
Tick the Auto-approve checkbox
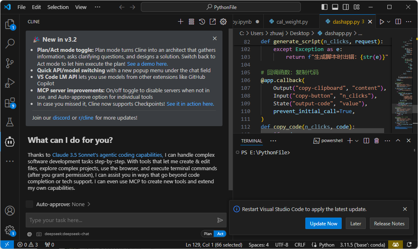click(x=29, y=204)
